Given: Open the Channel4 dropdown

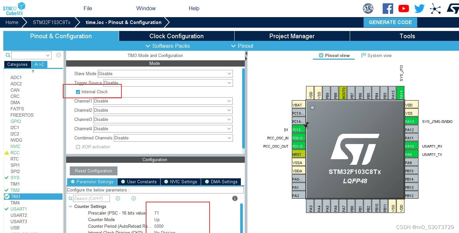Looking at the screenshot, I should pos(163,129).
